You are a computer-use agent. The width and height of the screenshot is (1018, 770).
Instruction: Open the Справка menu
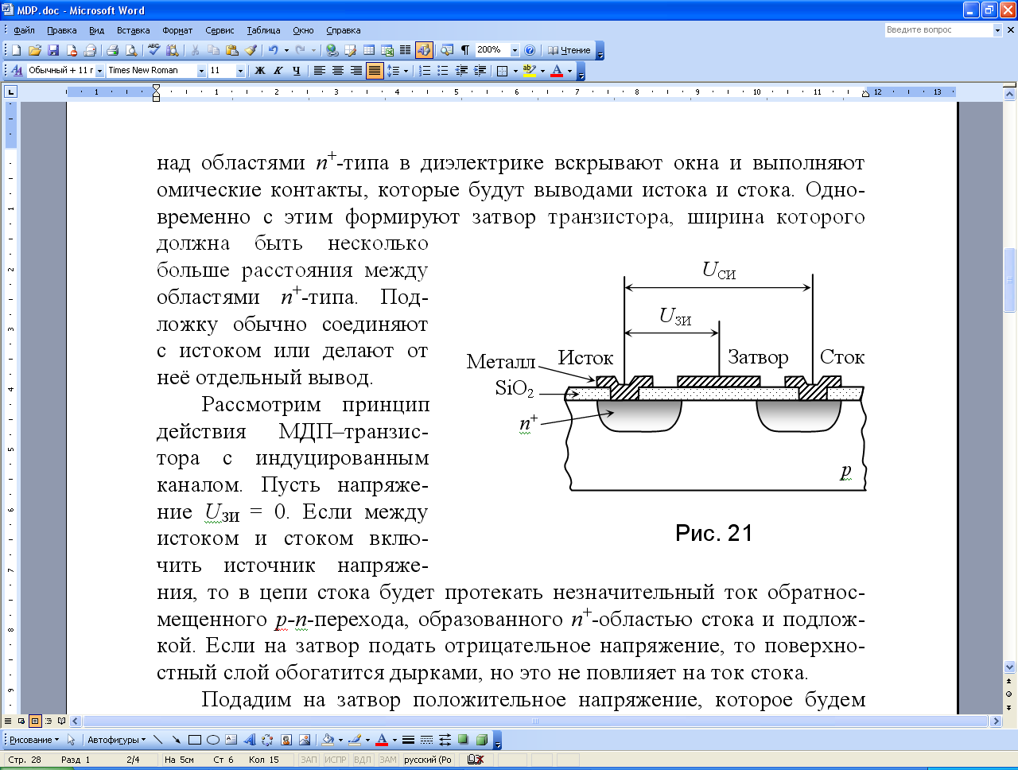point(344,30)
